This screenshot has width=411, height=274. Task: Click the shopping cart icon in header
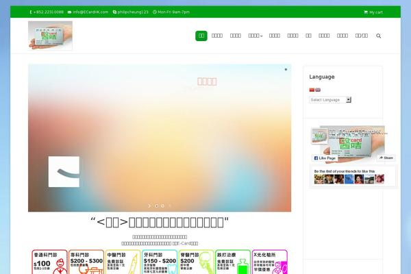tap(366, 12)
